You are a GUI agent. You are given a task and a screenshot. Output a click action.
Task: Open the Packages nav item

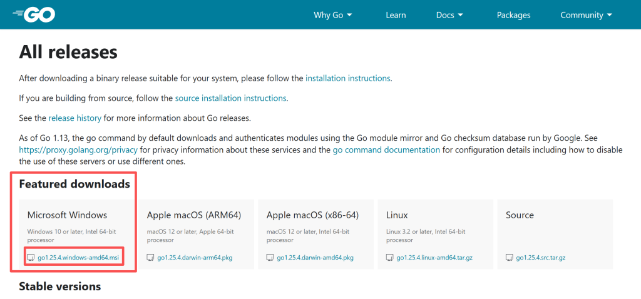(x=513, y=15)
